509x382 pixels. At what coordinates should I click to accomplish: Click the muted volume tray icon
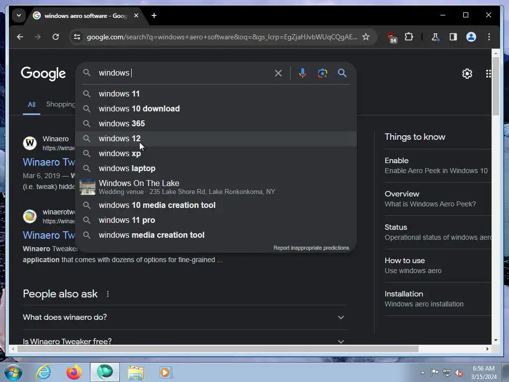pyautogui.click(x=459, y=373)
